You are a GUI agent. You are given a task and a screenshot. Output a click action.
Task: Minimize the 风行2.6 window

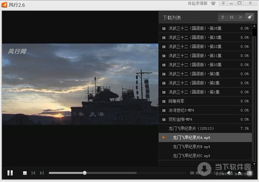click(x=231, y=3)
